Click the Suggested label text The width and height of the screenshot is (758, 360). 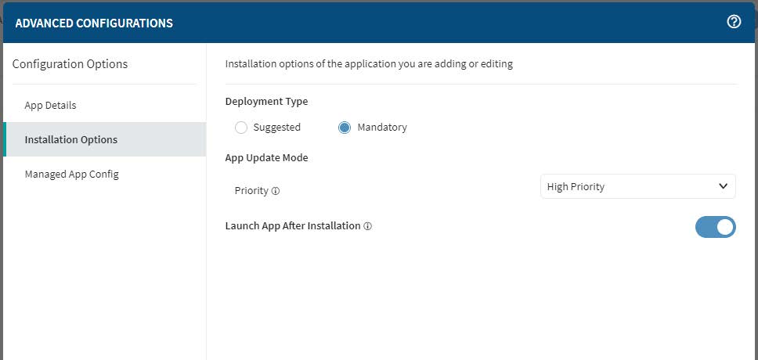(x=276, y=128)
